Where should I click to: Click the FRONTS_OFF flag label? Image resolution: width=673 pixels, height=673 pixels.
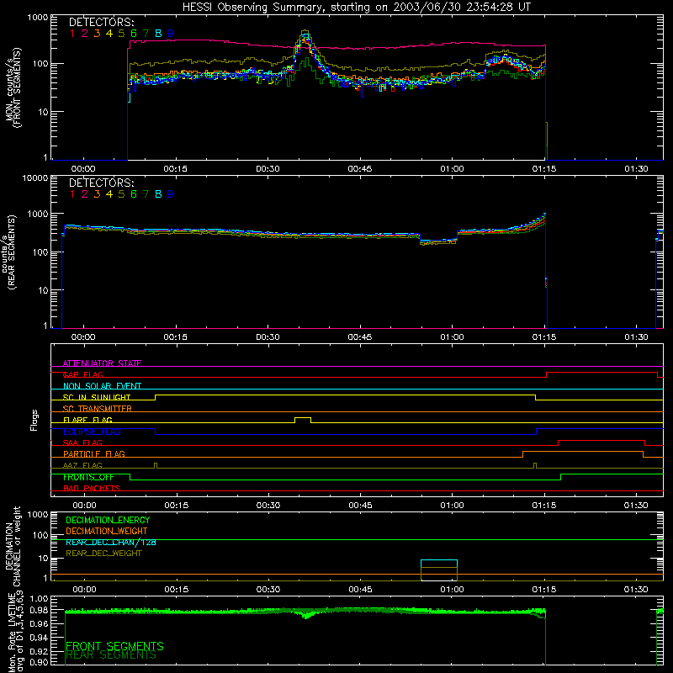point(88,477)
